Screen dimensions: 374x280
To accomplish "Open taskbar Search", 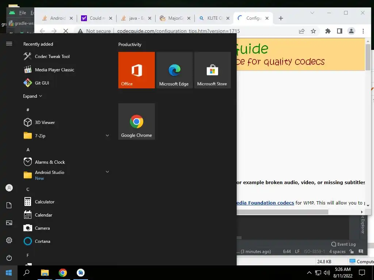I will [26, 273].
